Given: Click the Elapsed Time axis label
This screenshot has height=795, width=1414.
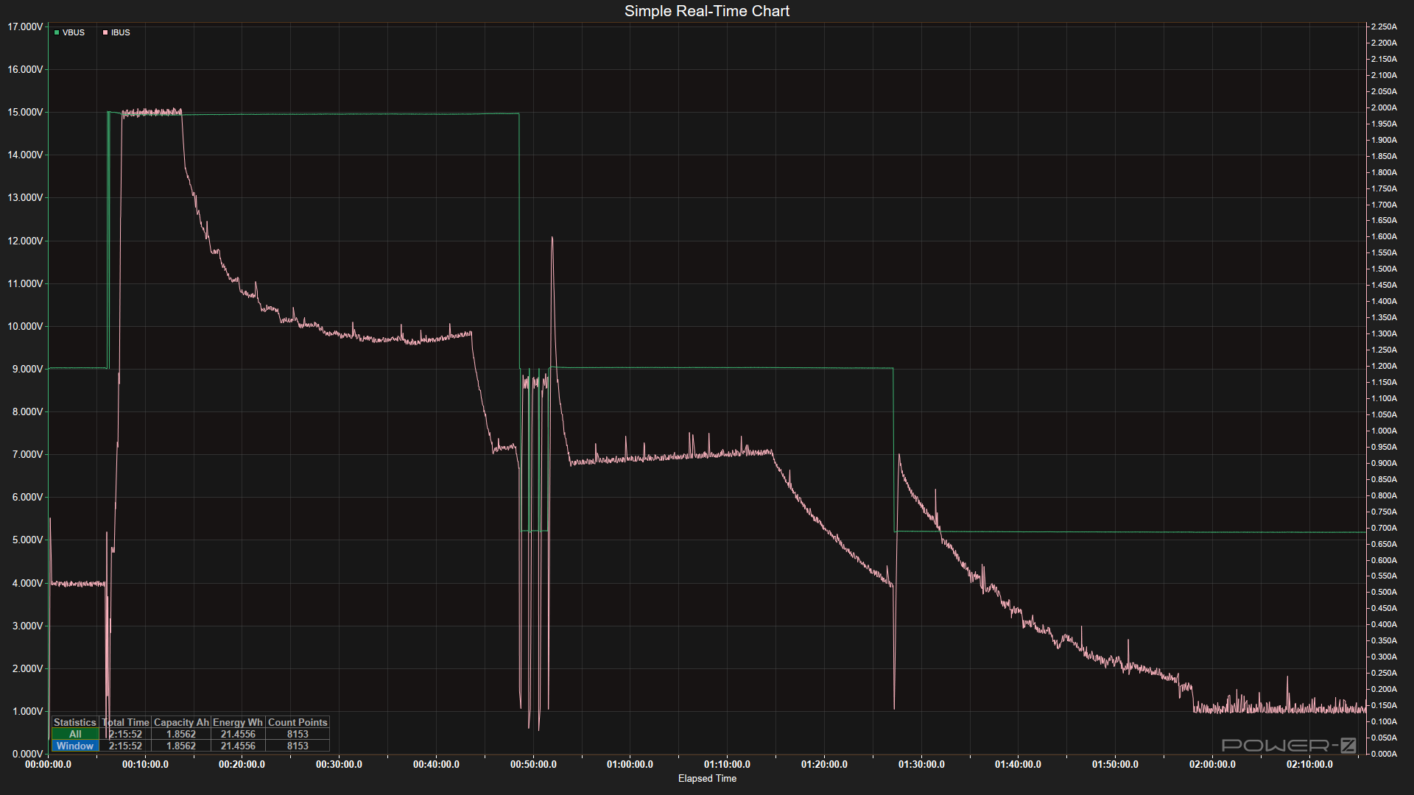Looking at the screenshot, I should point(707,778).
